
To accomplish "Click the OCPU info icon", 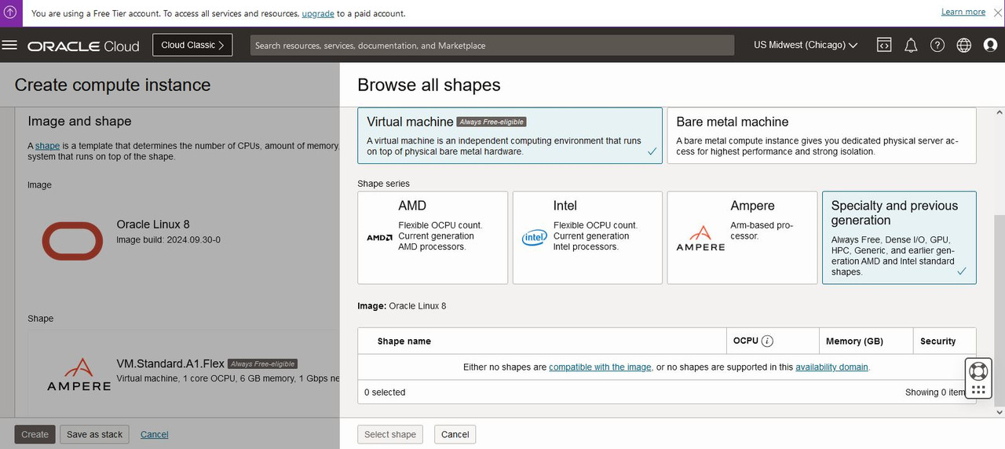I will (768, 341).
